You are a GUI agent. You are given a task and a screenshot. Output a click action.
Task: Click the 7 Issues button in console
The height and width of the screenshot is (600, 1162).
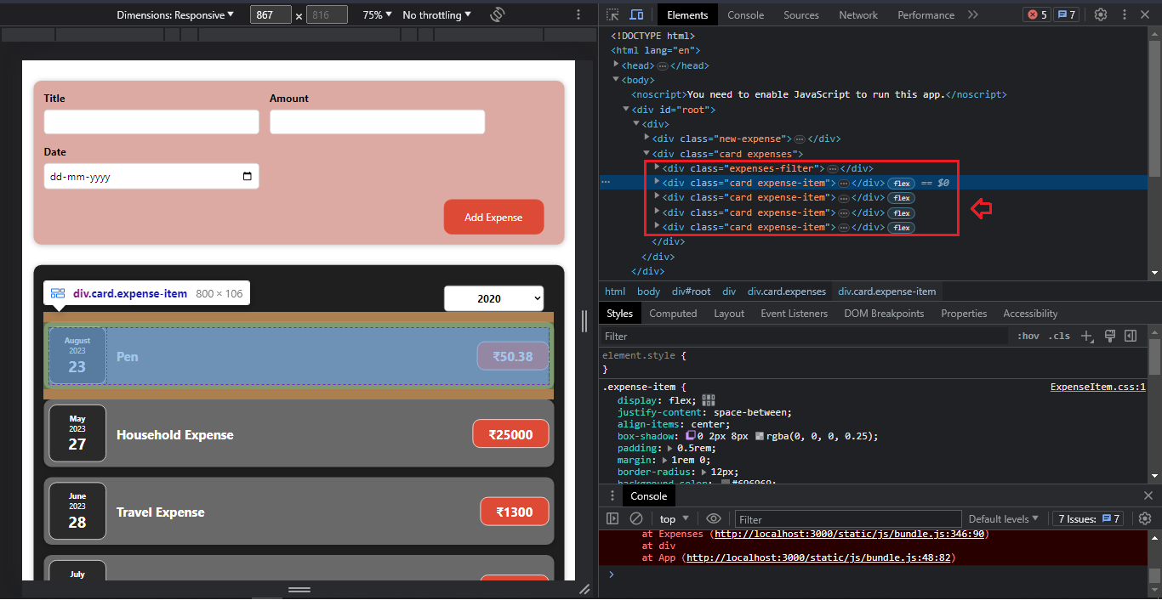[x=1090, y=518]
